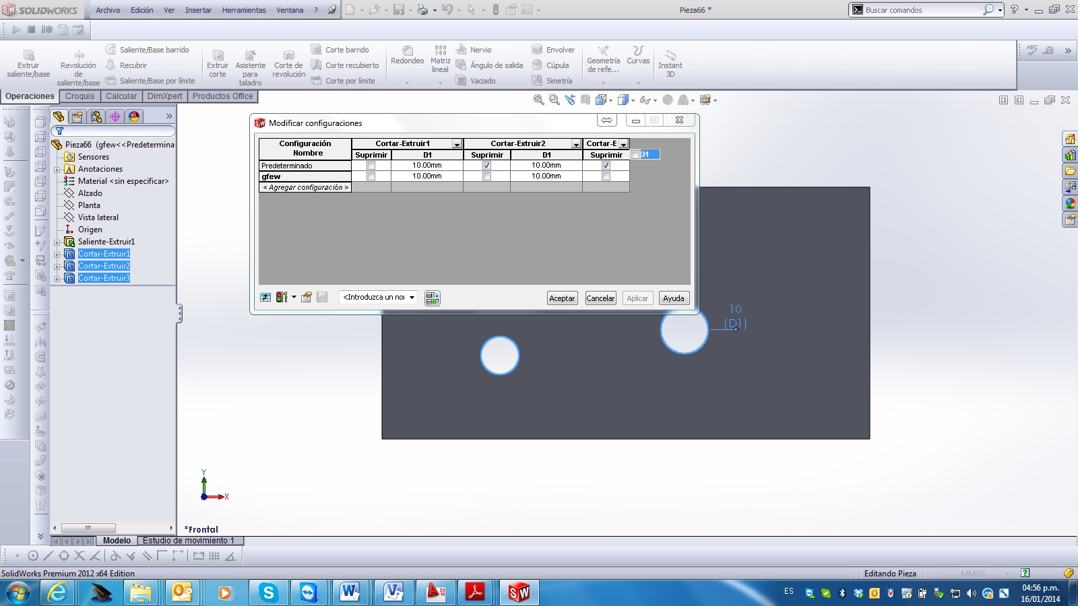
Task: Select the Corte de revolución tool
Action: coord(288,64)
